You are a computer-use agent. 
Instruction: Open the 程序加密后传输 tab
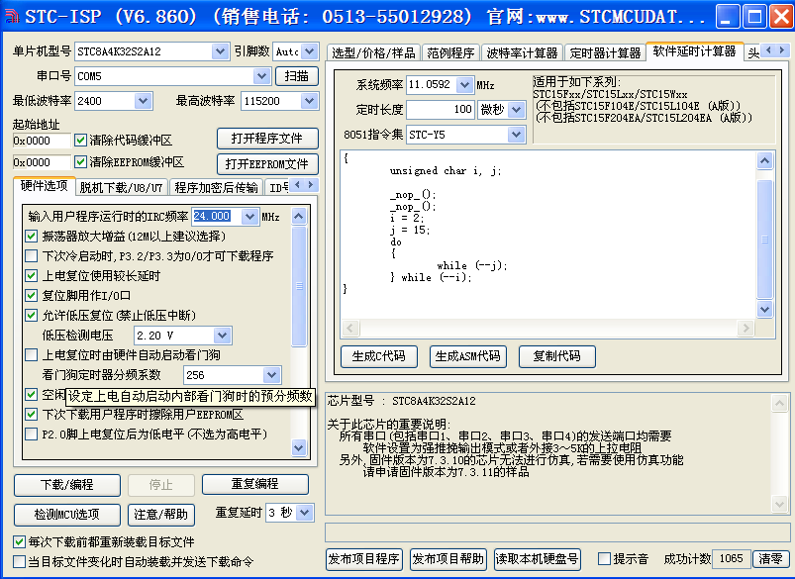click(x=216, y=188)
